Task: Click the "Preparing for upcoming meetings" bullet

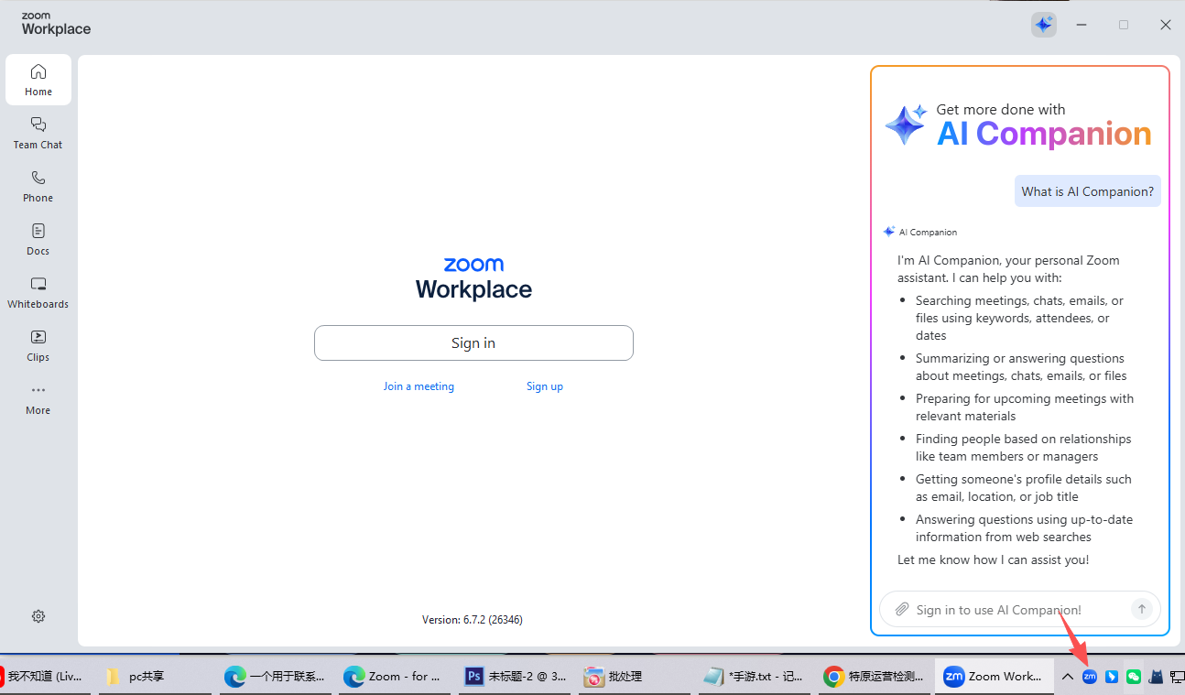Action: pyautogui.click(x=1025, y=407)
